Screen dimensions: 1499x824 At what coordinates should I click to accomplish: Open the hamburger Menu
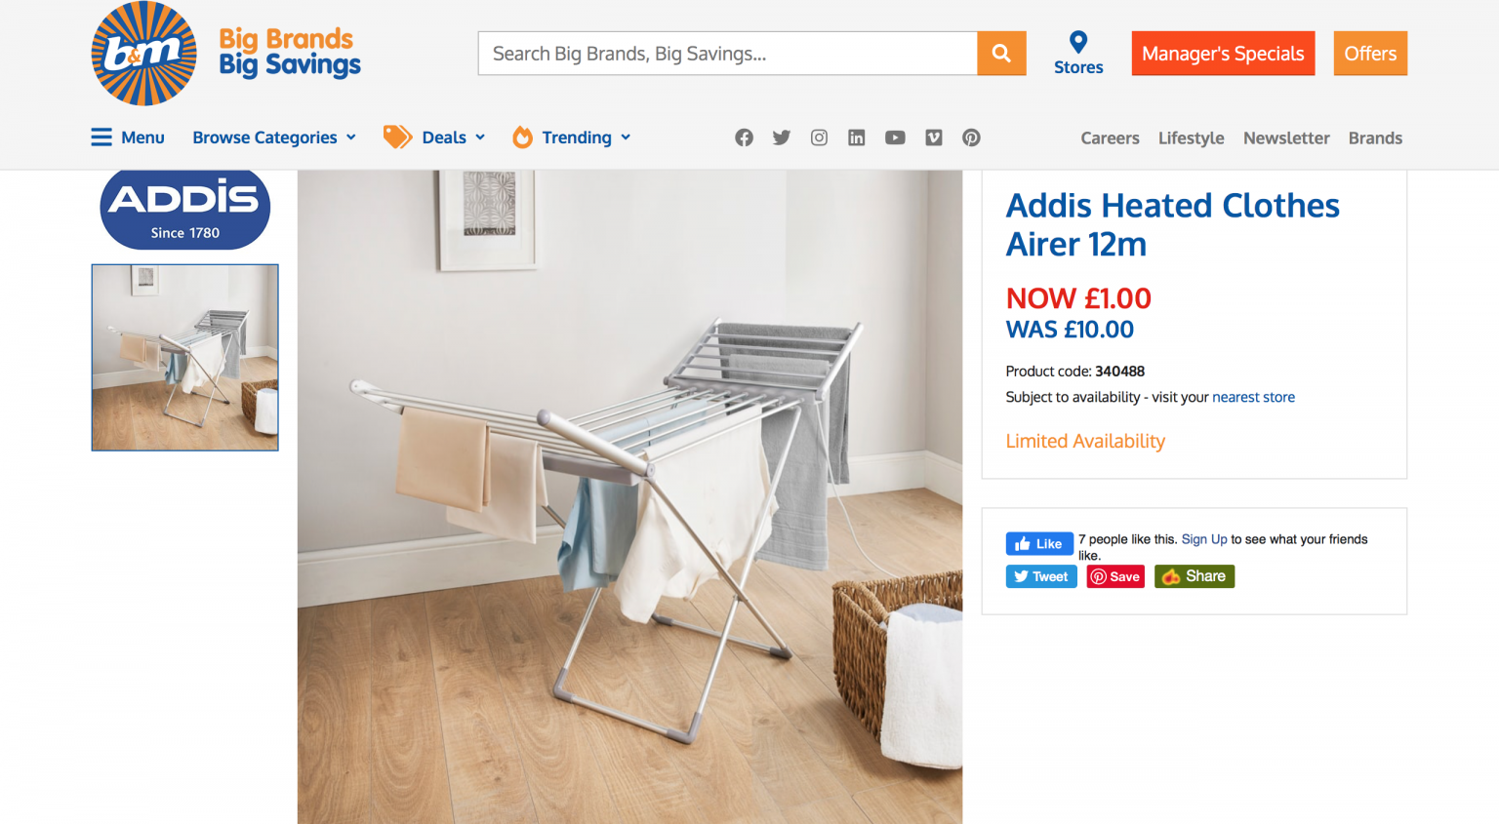pos(128,137)
